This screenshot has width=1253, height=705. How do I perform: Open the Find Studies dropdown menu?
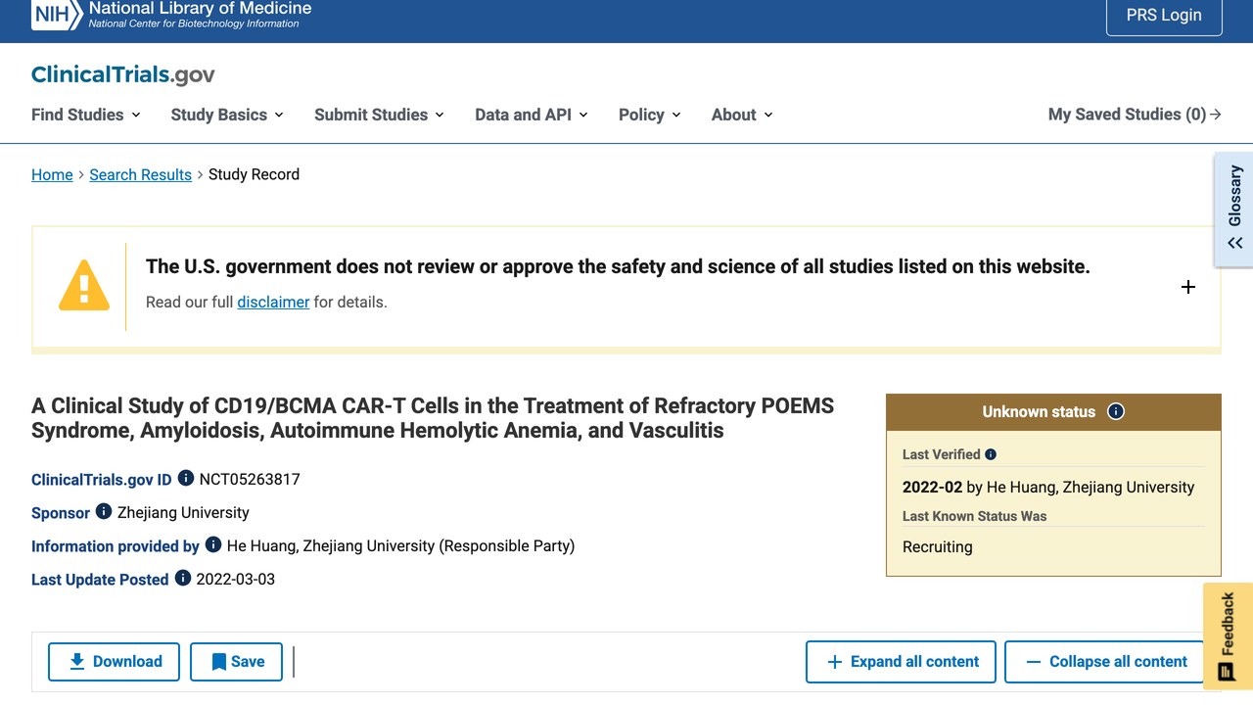(86, 115)
